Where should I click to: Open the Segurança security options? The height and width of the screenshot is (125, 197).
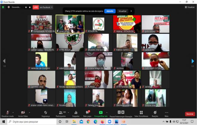45,113
